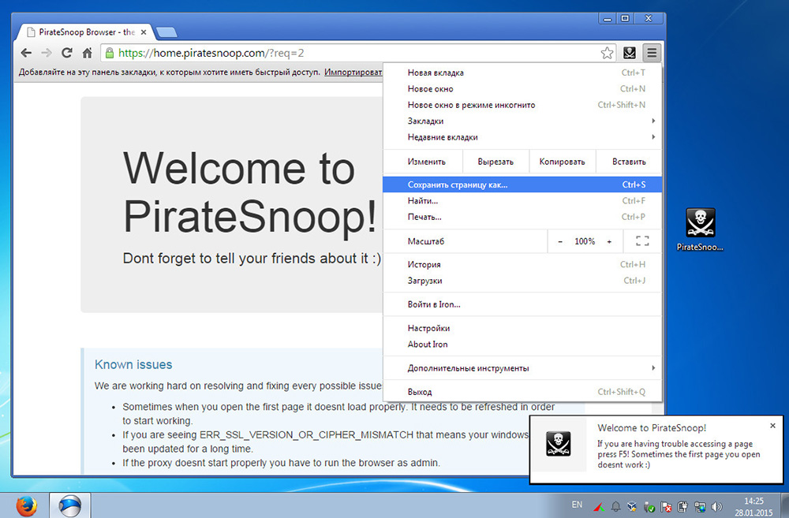Click the Импортировать bookmarks link
The height and width of the screenshot is (518, 789).
coord(353,72)
